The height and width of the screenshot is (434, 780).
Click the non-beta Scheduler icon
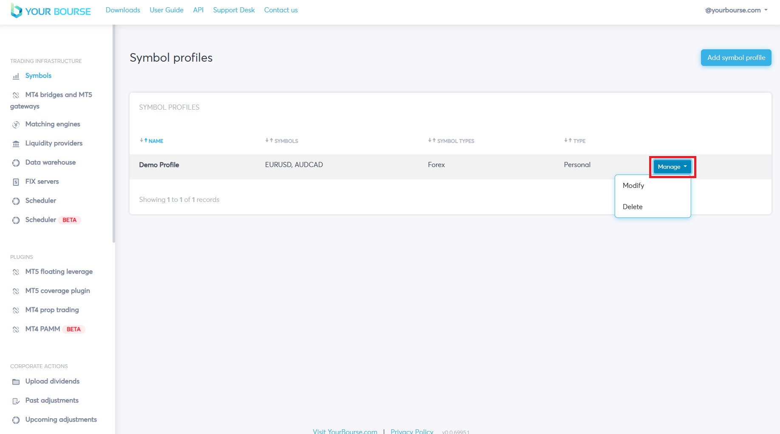[16, 201]
